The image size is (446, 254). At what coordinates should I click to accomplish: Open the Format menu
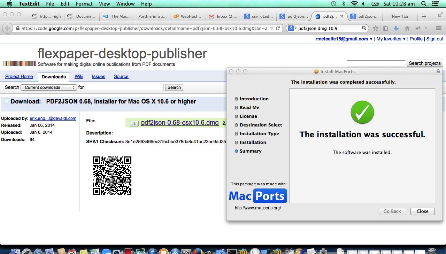(x=84, y=4)
